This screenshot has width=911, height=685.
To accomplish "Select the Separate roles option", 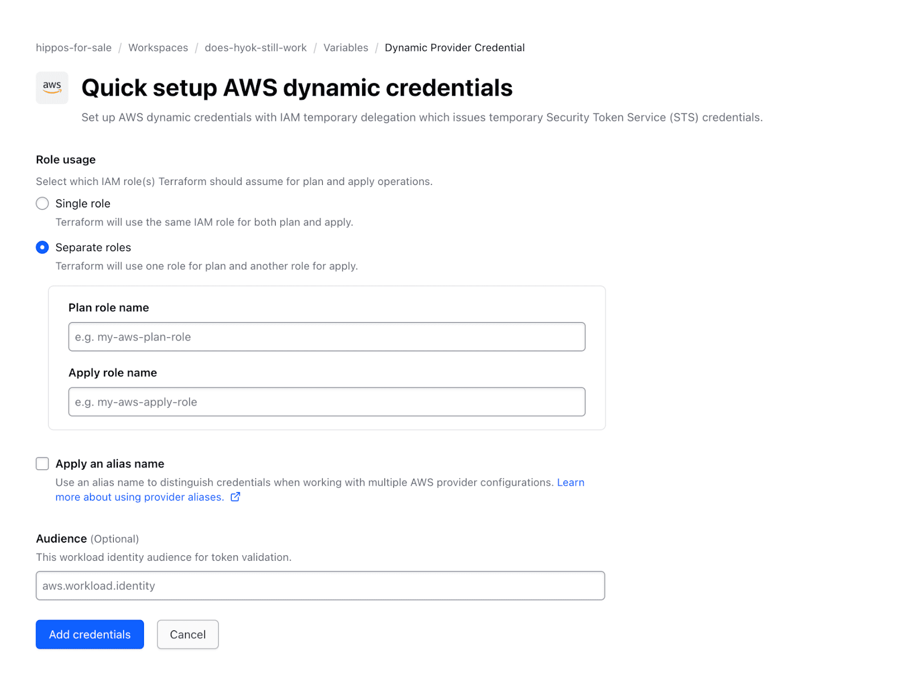I will point(42,247).
